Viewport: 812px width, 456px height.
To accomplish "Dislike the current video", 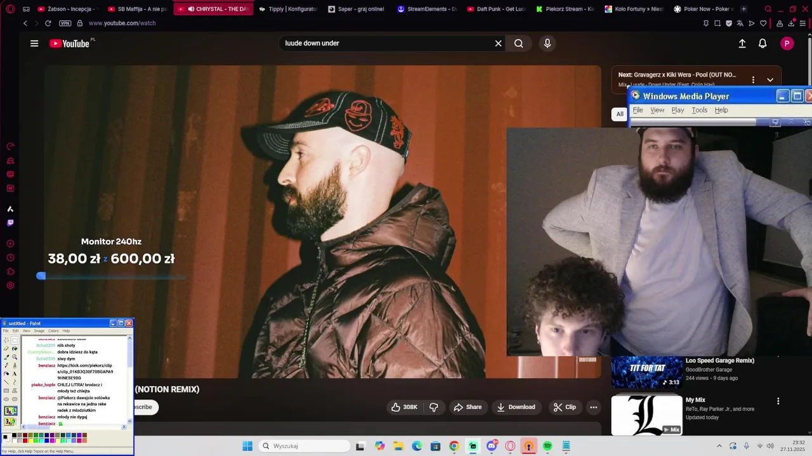I will (434, 407).
